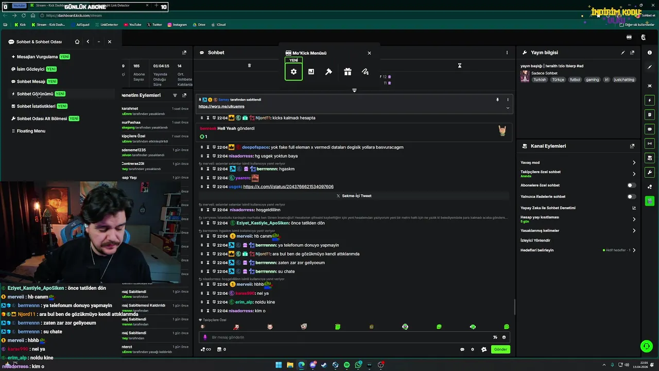Click the hourglass icon in Sohbet panel
Image resolution: width=659 pixels, height=371 pixels.
pyautogui.click(x=460, y=65)
